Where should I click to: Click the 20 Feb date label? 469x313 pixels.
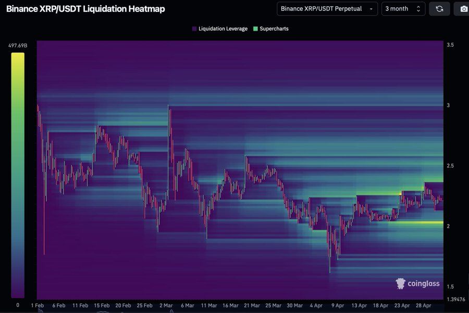[123, 306]
